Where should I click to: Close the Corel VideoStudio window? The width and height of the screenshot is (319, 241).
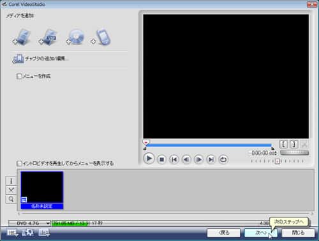(312, 4)
